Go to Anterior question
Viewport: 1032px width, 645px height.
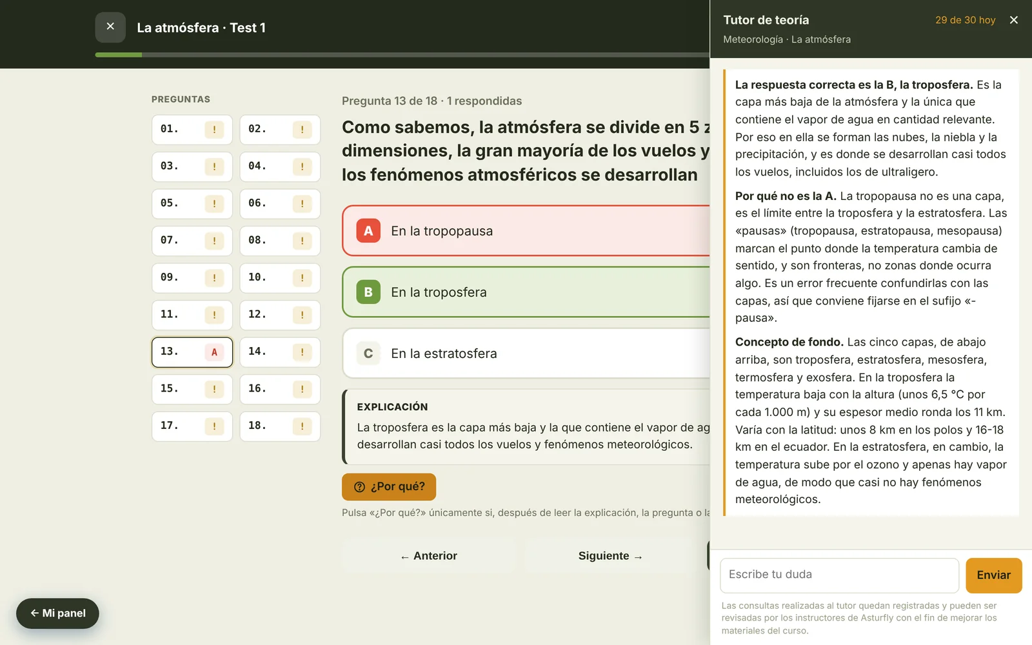pos(429,556)
